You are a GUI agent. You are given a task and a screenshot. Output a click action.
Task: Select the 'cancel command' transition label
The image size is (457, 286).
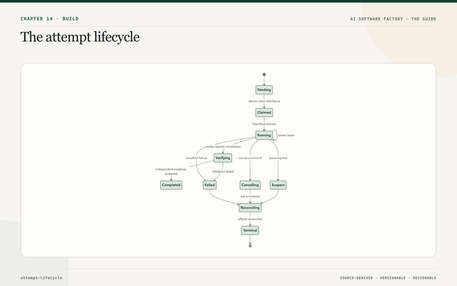[250, 158]
